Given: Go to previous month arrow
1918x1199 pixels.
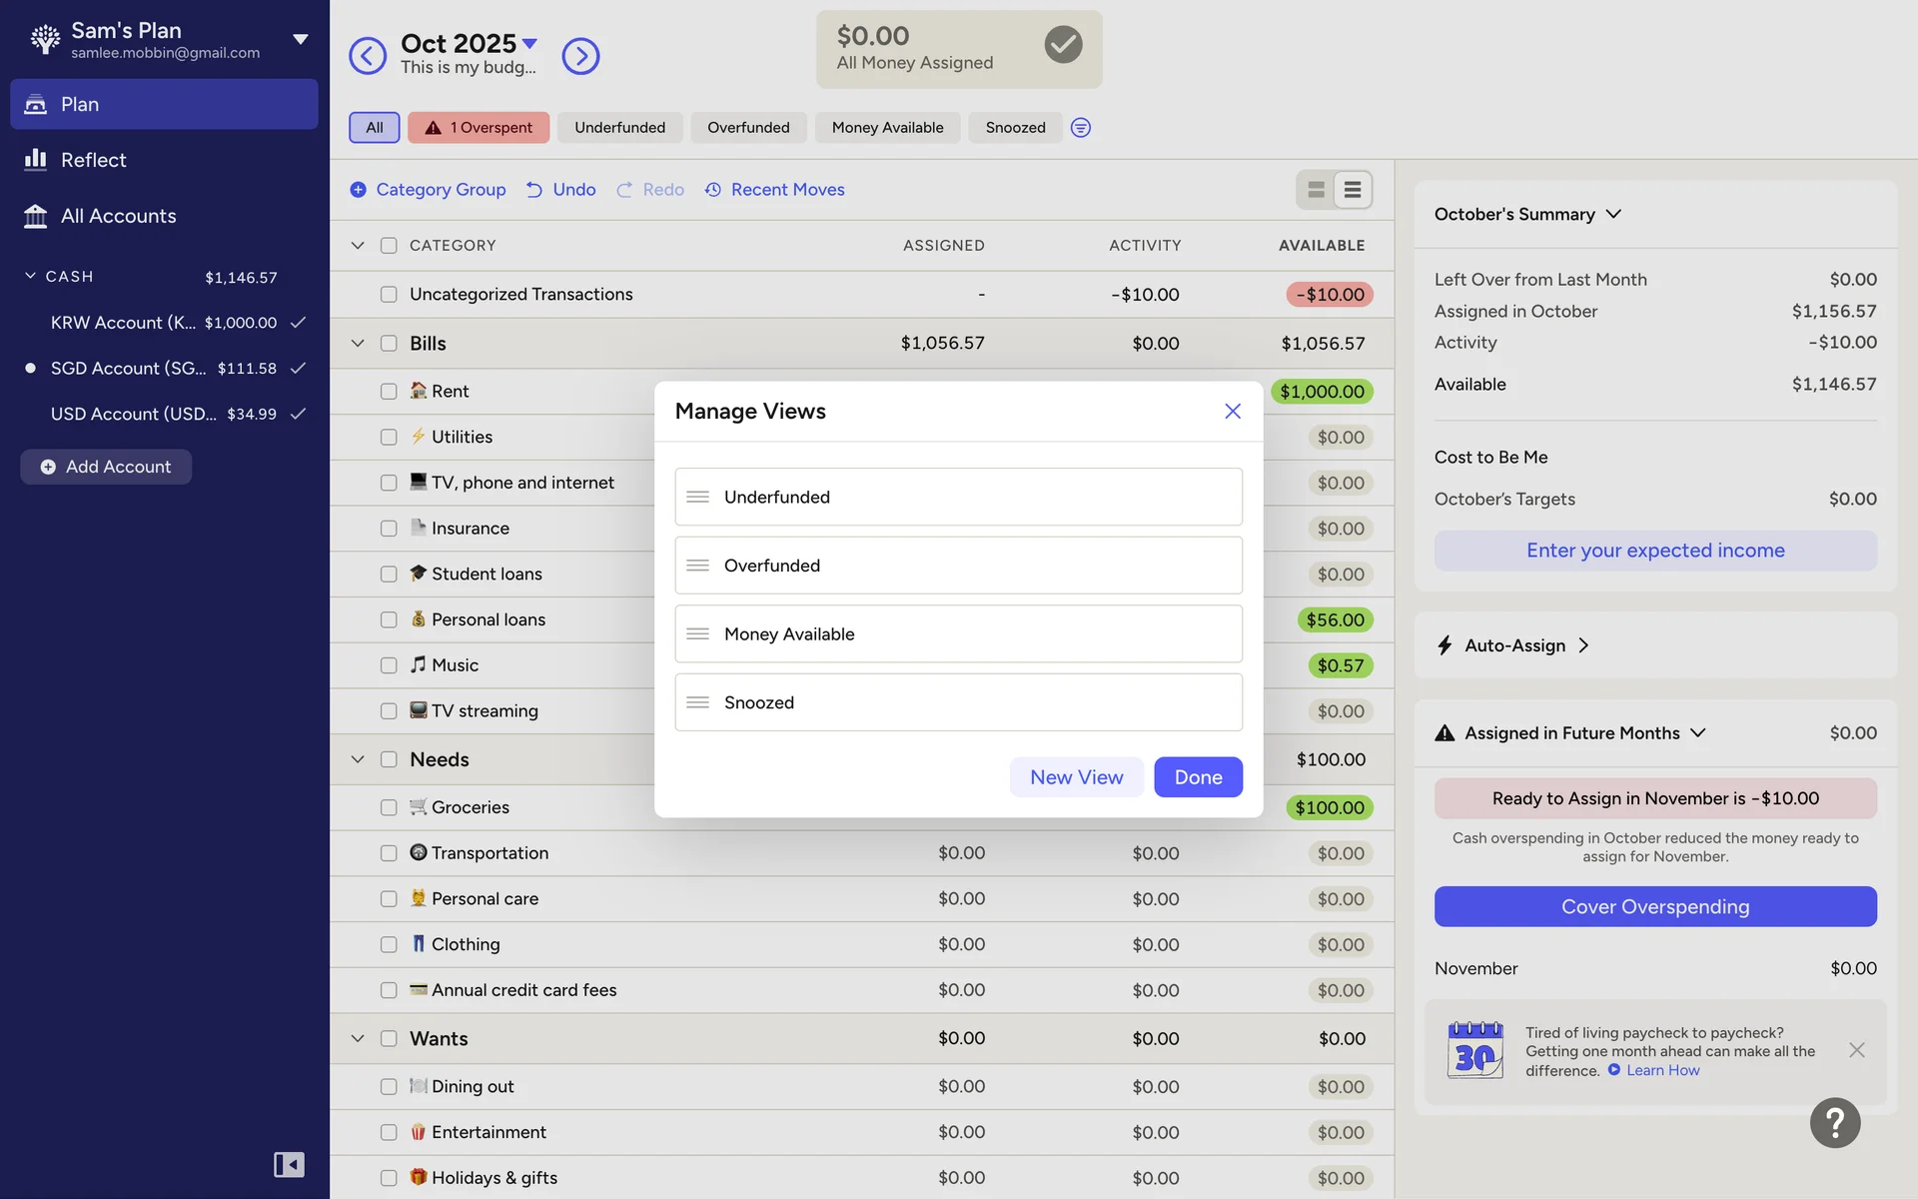Looking at the screenshot, I should pyautogui.click(x=367, y=56).
